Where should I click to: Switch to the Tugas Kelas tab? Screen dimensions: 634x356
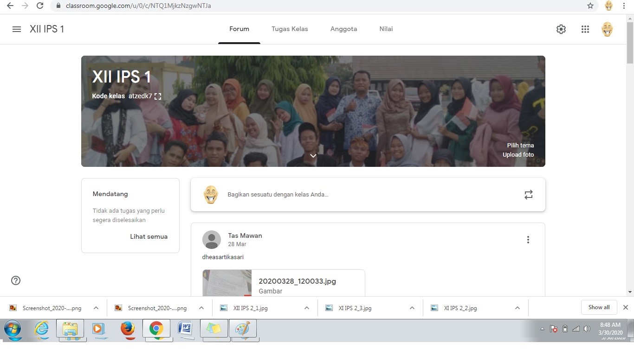(290, 29)
